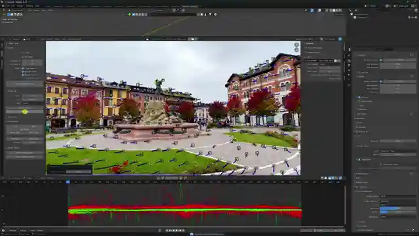
Task: Click the Clean Up Frames field
Action: click(33, 96)
